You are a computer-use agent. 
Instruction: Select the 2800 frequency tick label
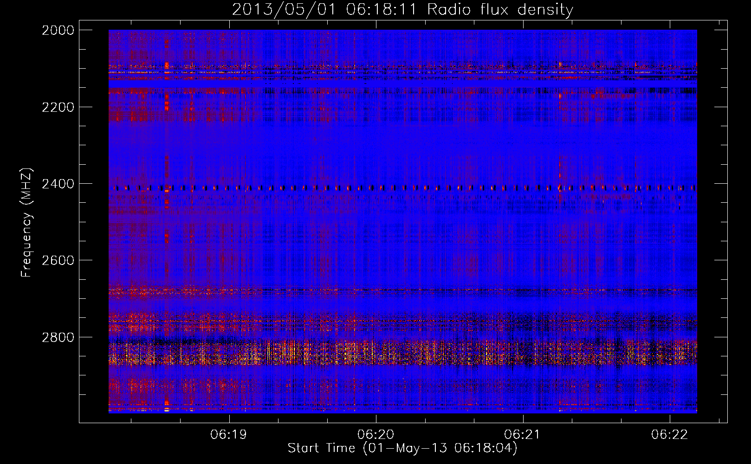click(x=58, y=337)
